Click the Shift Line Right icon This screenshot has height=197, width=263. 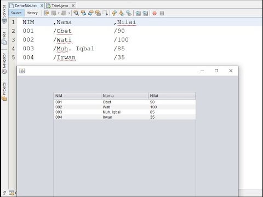tap(145, 13)
